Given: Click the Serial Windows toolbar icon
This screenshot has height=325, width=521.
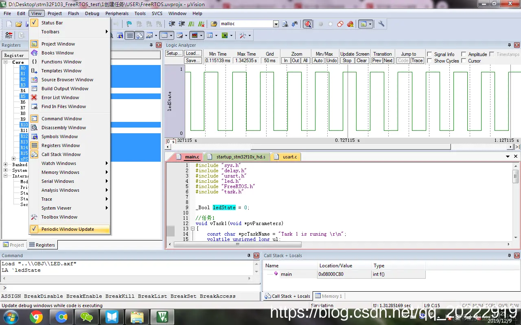Looking at the screenshot, I should [180, 35].
